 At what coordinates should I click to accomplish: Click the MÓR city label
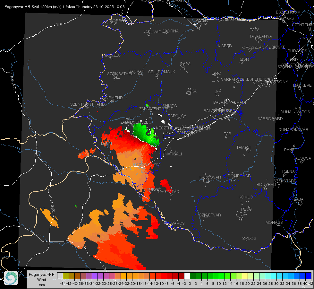point(244,59)
